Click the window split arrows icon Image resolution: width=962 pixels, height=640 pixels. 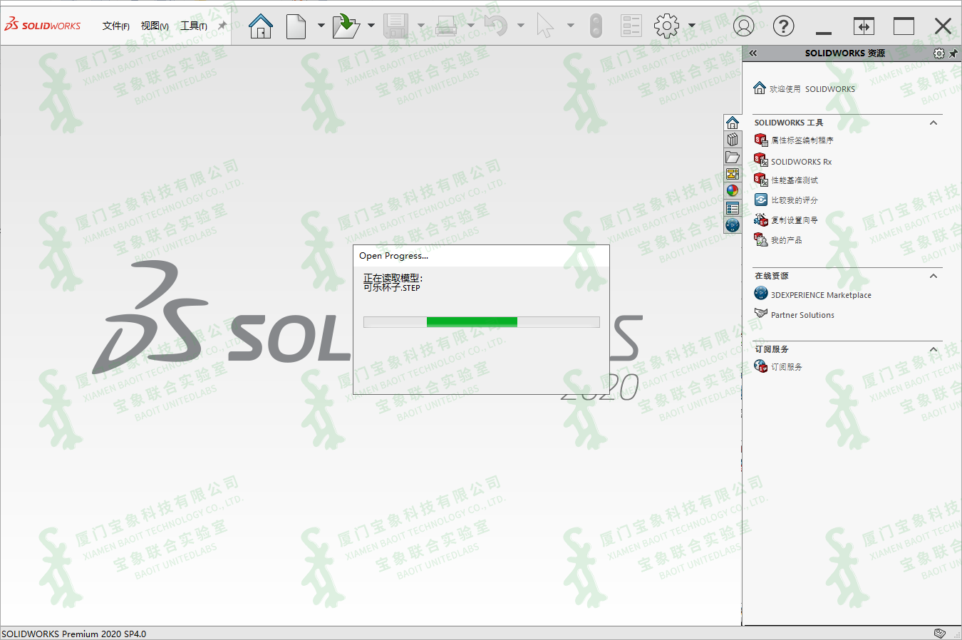(x=864, y=26)
